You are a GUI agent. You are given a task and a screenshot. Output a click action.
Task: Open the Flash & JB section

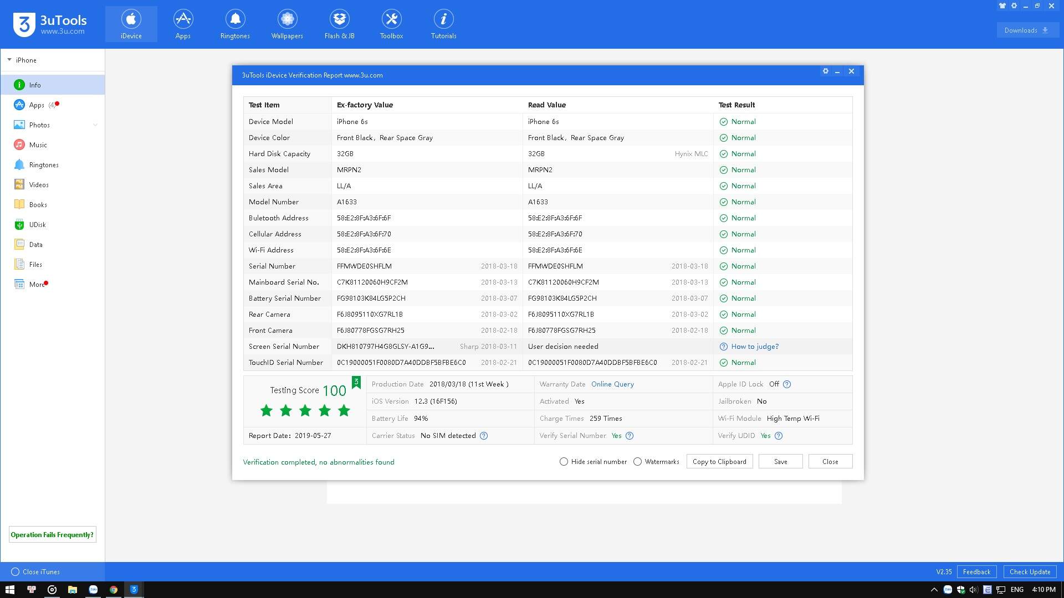pos(339,25)
